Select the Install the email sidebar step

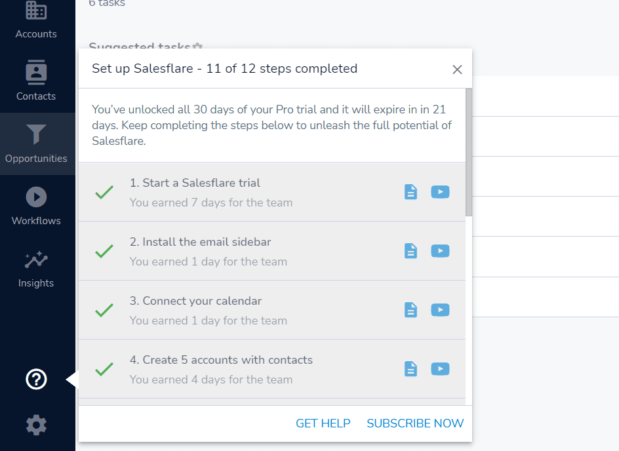tap(272, 251)
